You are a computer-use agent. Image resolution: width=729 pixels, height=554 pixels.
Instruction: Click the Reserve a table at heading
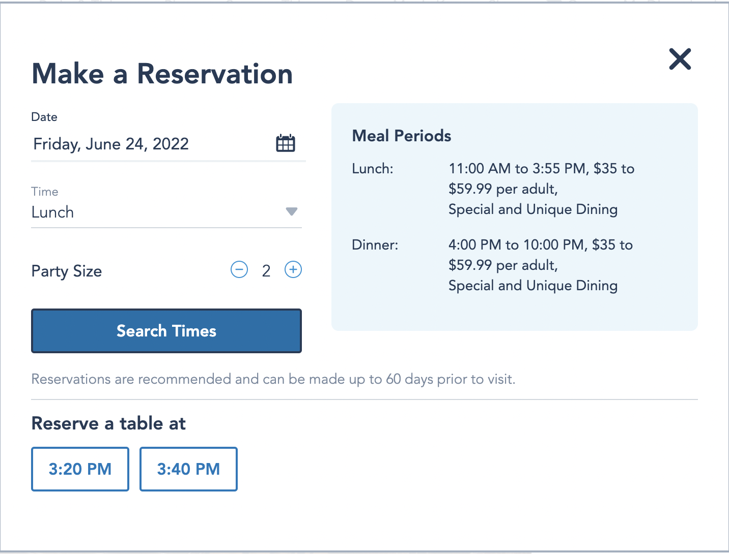pyautogui.click(x=108, y=423)
